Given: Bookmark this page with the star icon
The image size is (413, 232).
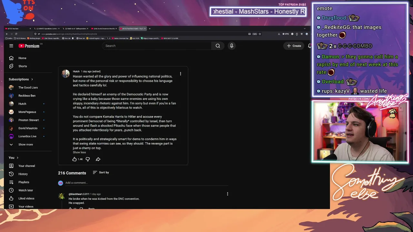Looking at the screenshot, I should (x=260, y=34).
